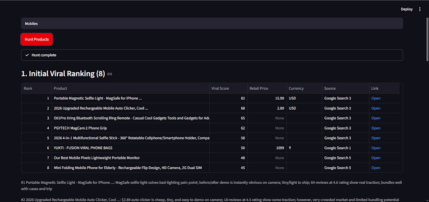
Task: Sort by the Source column header
Action: (346, 88)
